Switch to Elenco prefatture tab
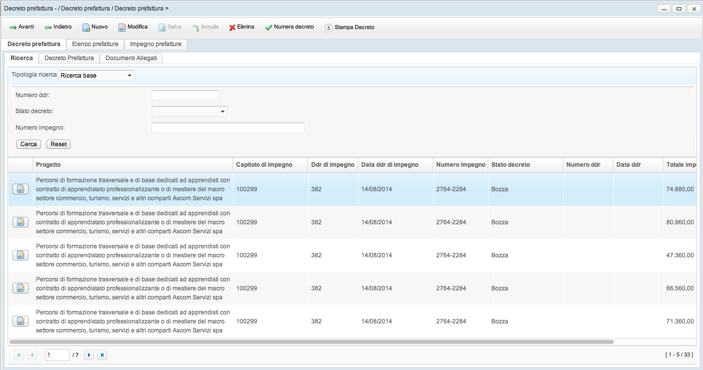This screenshot has height=370, width=703. [95, 44]
